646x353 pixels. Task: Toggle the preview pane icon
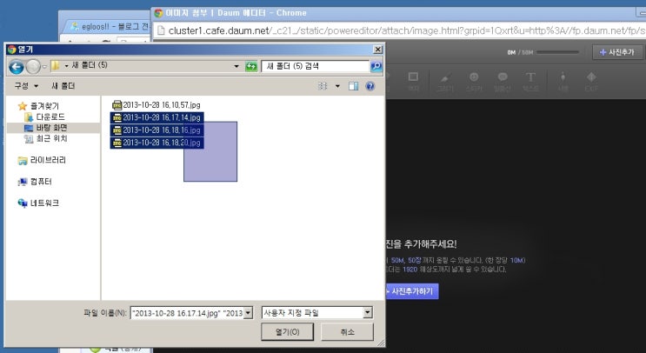[354, 86]
